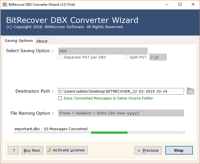Minimize the DBX Converter Wizard window
Viewport: 200px width, 164px height.
166,5
